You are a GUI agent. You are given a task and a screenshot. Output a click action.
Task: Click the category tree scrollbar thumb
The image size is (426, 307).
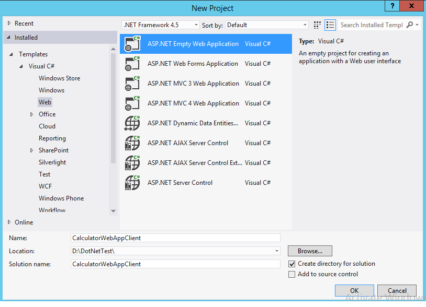point(113,109)
